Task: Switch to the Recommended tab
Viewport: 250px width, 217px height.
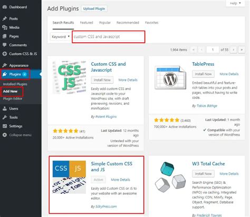Action: (128, 23)
